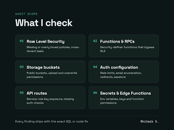Click the Security-definer functions description
This screenshot has height=130, width=174.
[127, 49]
